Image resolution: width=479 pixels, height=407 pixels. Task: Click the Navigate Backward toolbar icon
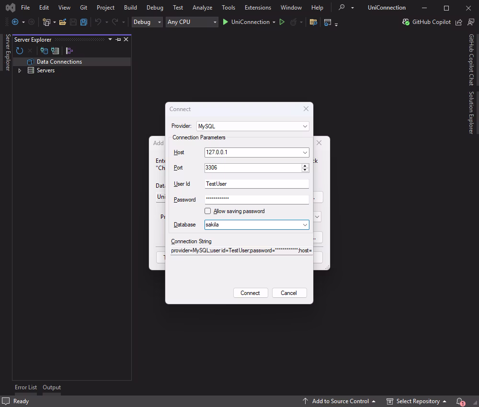coord(15,22)
